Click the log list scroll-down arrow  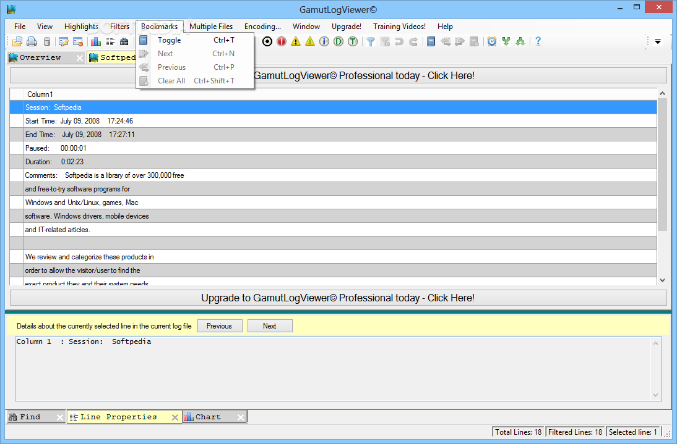click(x=662, y=280)
